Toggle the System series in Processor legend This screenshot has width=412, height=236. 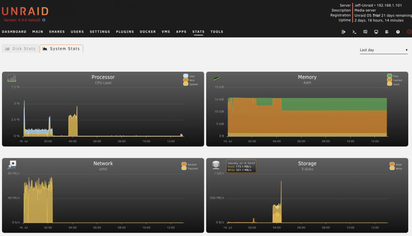(x=191, y=84)
